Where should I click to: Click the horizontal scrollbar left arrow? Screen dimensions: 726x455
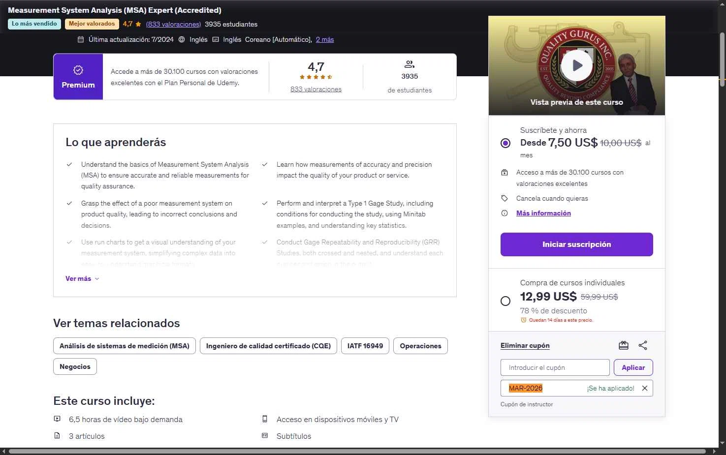(3, 451)
